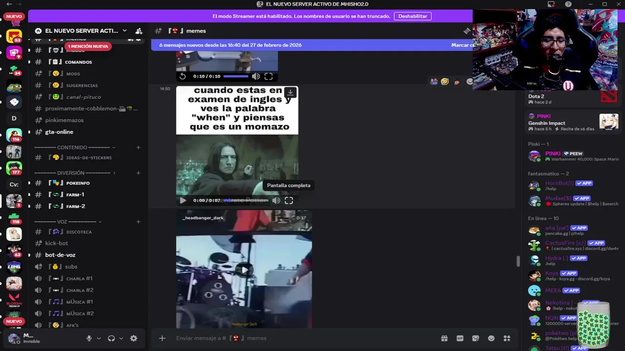Open the emoji picker

(491, 338)
